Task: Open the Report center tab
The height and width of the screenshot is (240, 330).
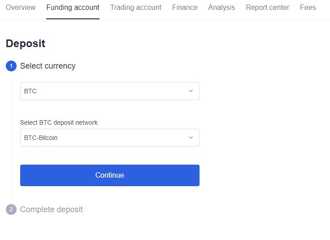Action: point(267,8)
